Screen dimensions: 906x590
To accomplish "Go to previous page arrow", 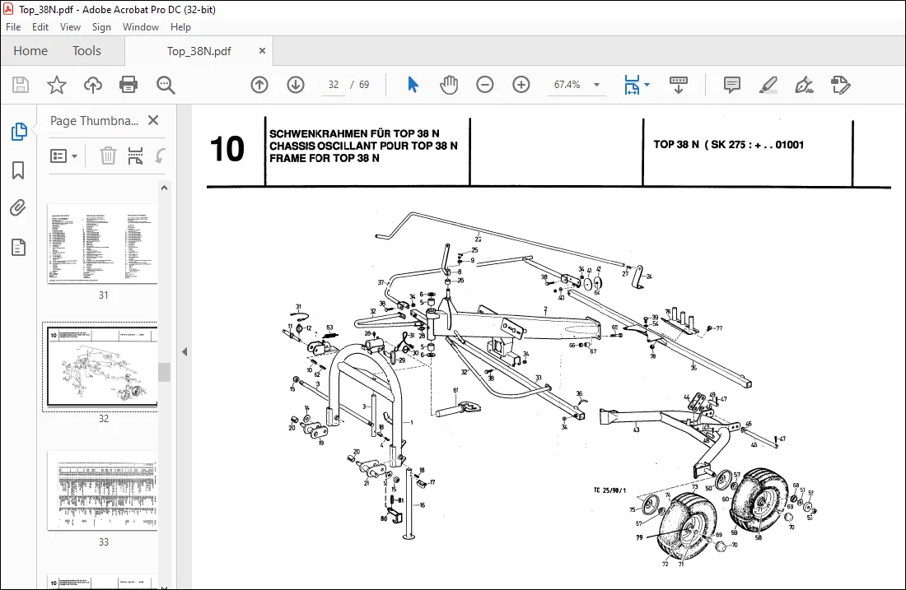I will click(259, 85).
